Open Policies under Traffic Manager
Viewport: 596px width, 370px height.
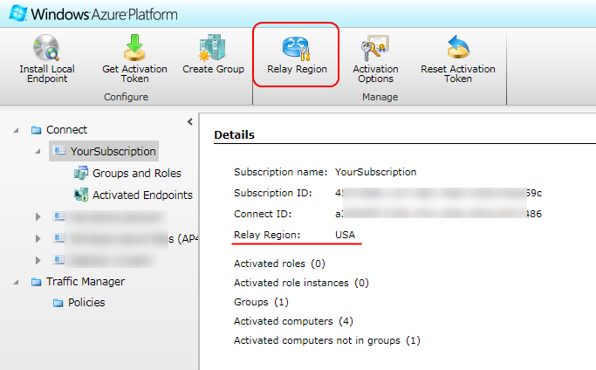click(x=86, y=303)
